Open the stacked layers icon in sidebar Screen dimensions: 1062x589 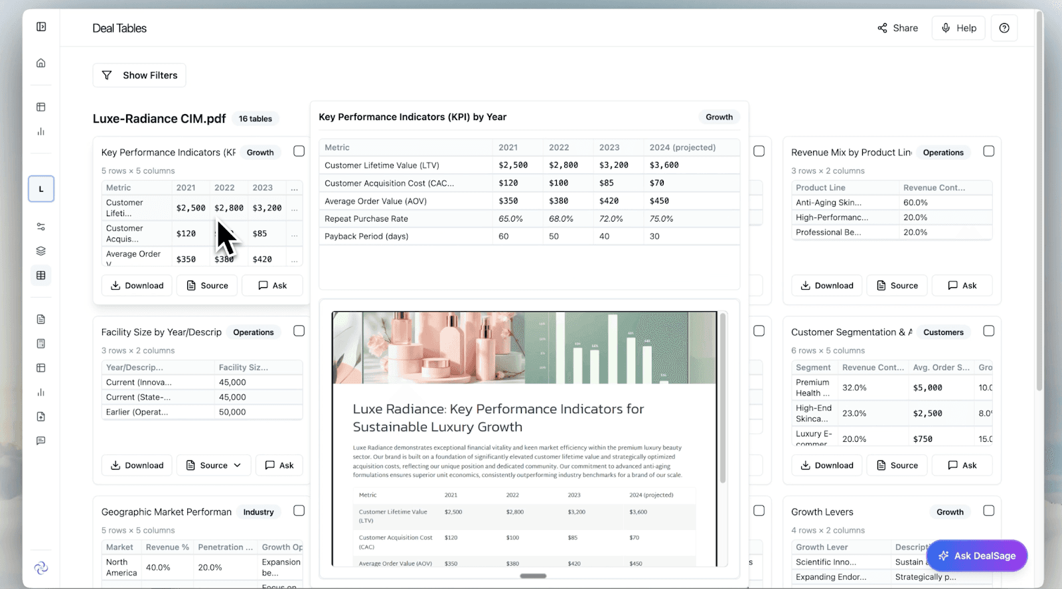pos(41,251)
